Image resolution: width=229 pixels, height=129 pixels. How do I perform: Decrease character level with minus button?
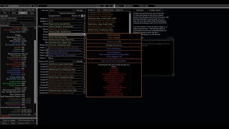[127, 6]
